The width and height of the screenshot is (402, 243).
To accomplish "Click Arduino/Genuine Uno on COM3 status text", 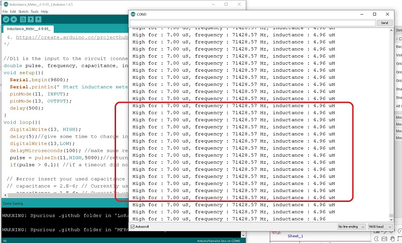I will coord(218,241).
